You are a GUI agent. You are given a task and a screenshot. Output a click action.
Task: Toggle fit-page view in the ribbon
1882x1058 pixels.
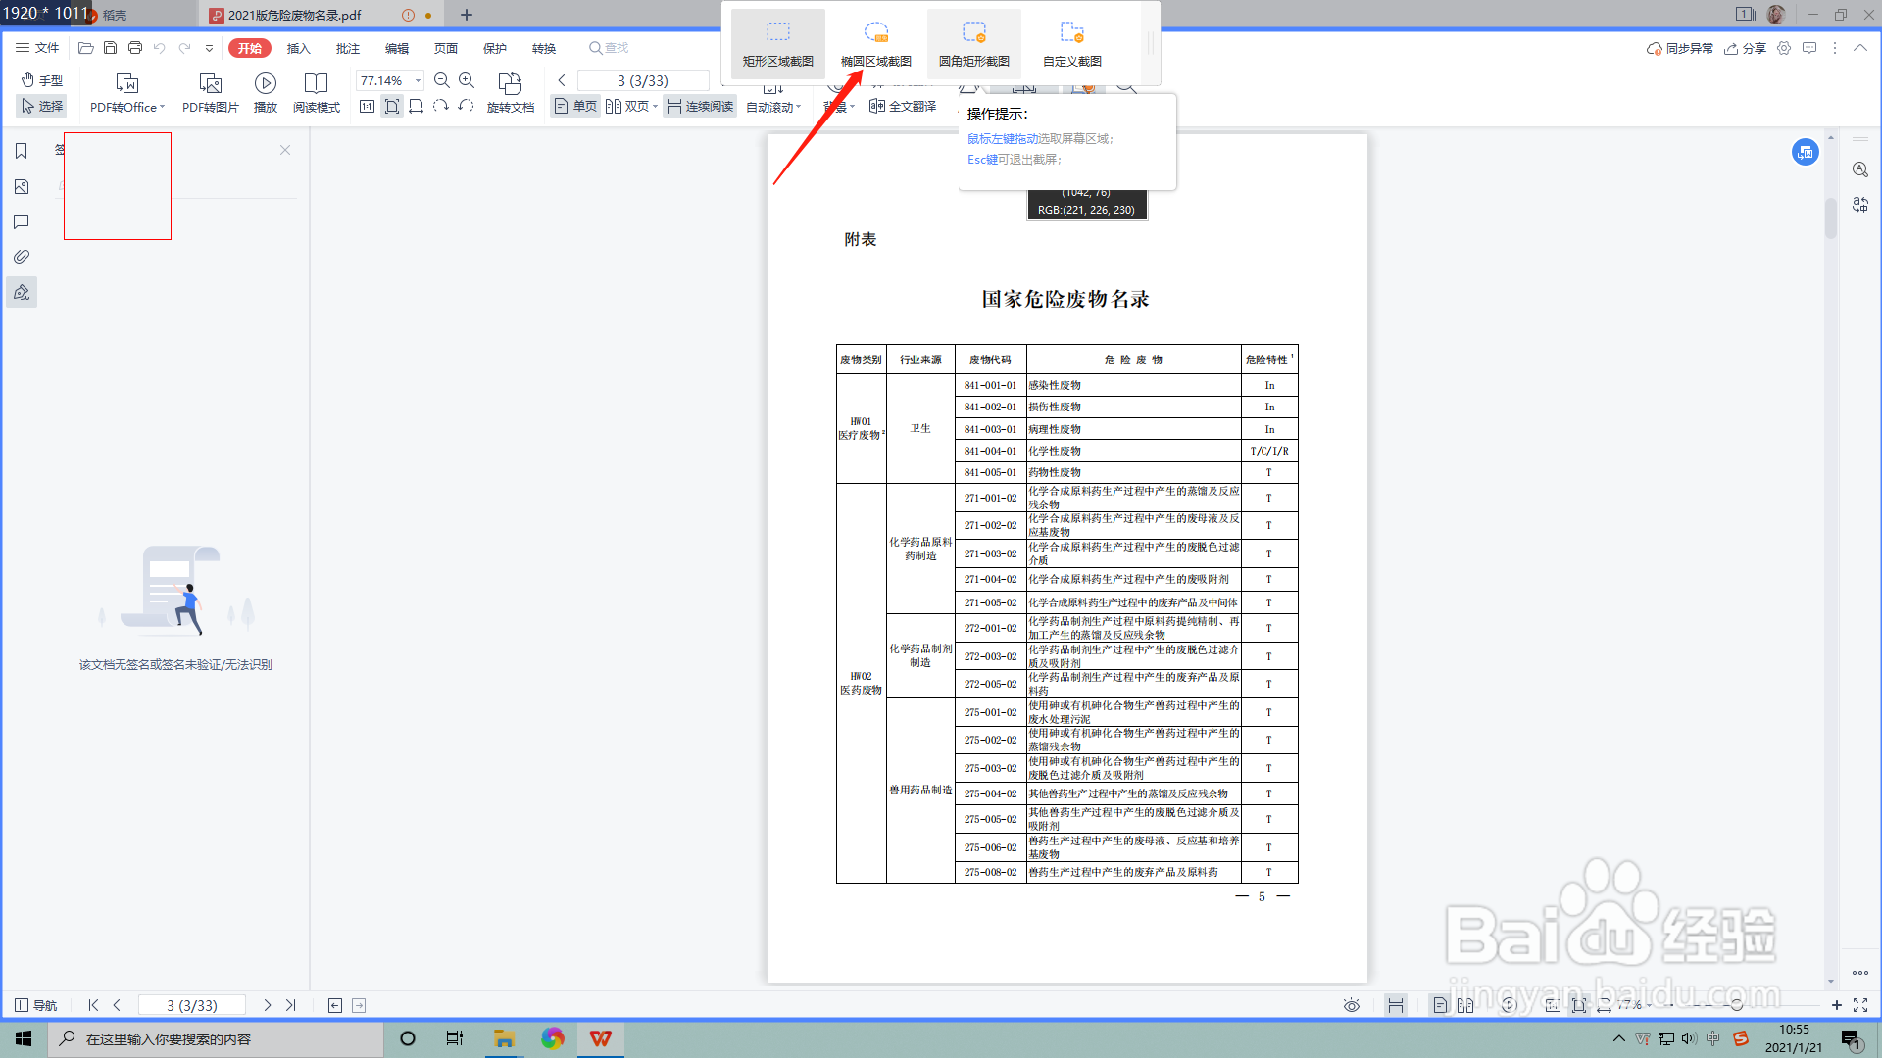point(392,106)
